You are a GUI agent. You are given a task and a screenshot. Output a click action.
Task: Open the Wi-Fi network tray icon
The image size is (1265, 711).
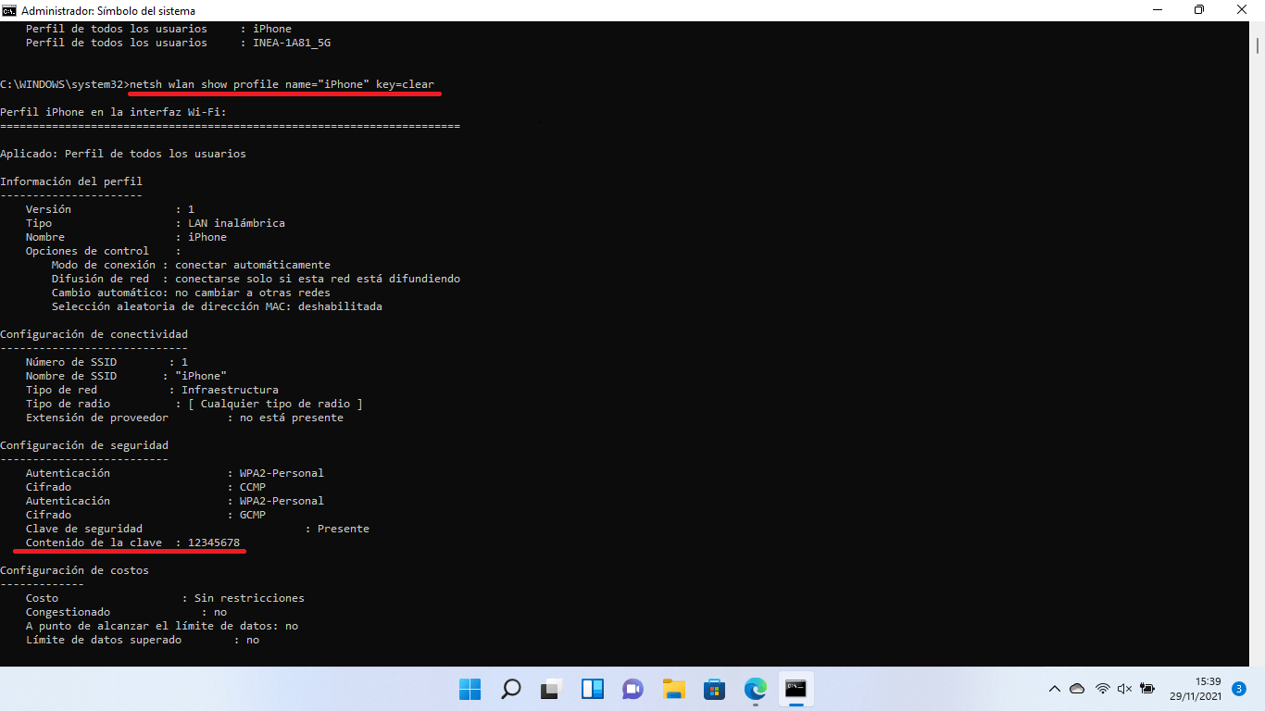coord(1102,689)
